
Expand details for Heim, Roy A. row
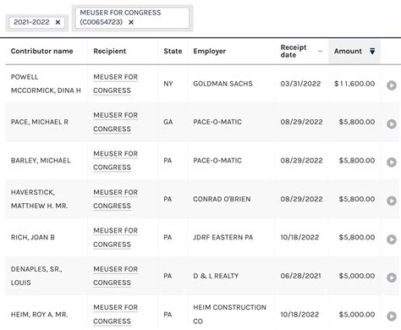392,316
